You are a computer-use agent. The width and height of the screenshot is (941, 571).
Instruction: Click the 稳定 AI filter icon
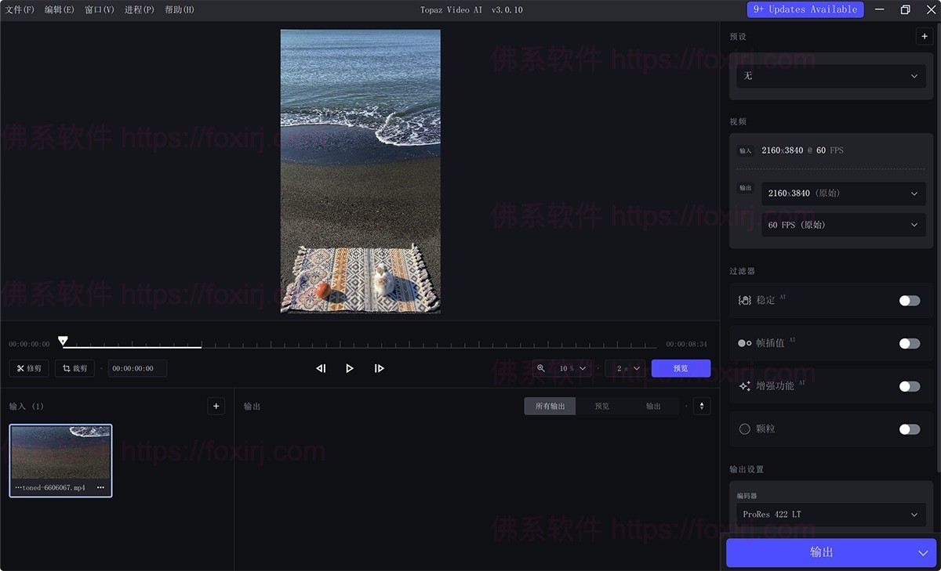[x=744, y=300]
